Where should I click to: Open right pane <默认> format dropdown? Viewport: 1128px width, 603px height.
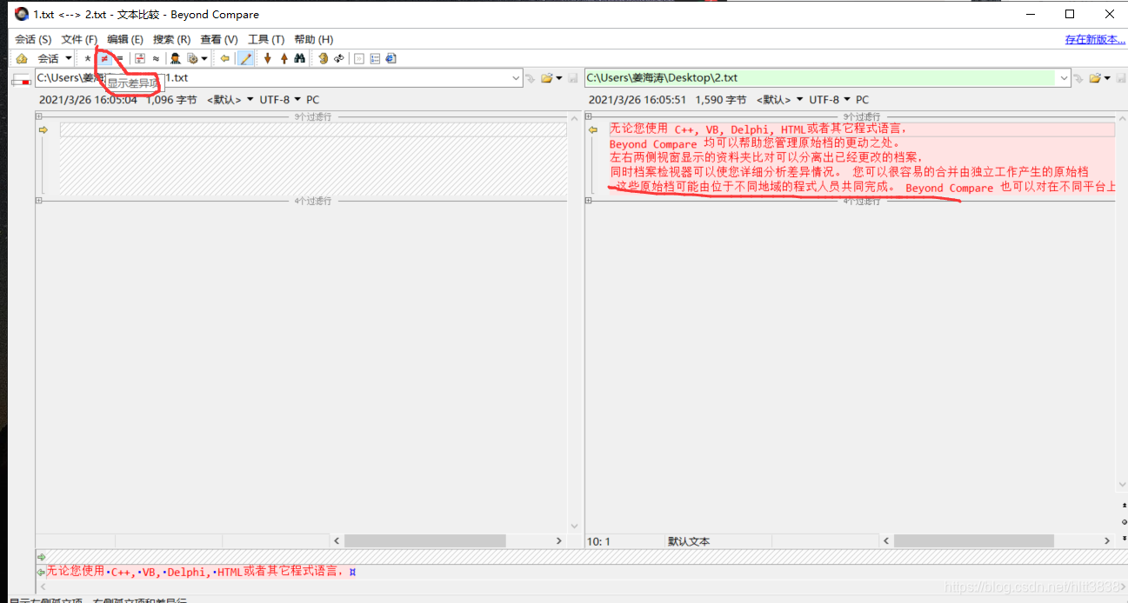pos(780,100)
